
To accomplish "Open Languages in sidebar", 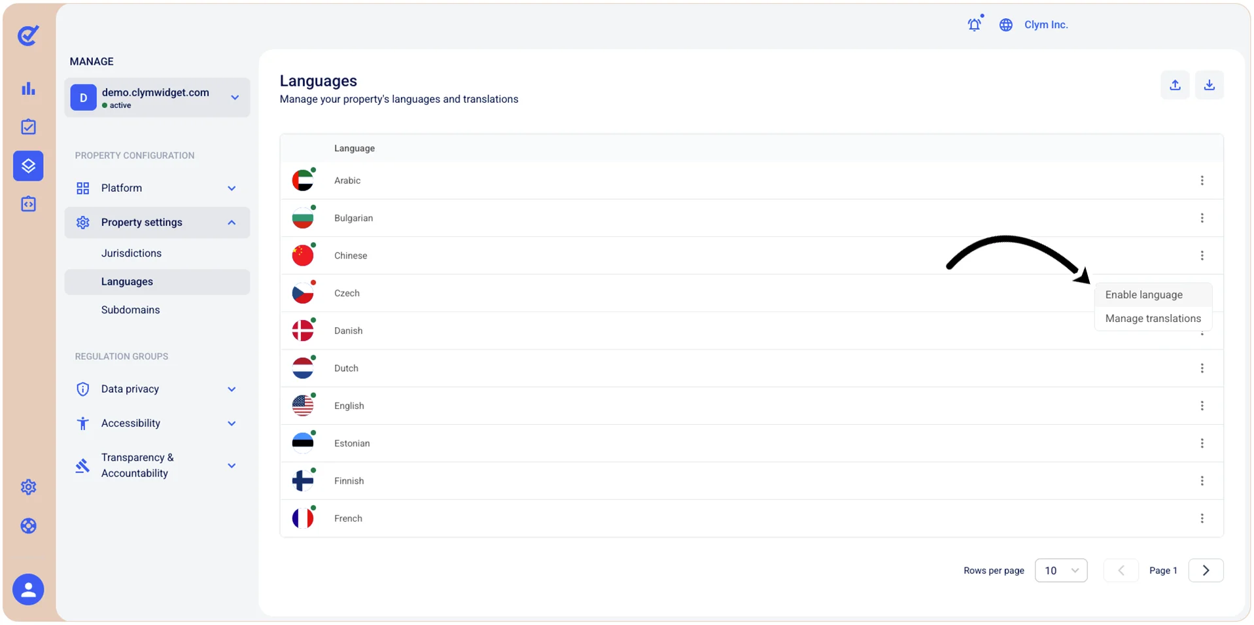I will coord(157,282).
